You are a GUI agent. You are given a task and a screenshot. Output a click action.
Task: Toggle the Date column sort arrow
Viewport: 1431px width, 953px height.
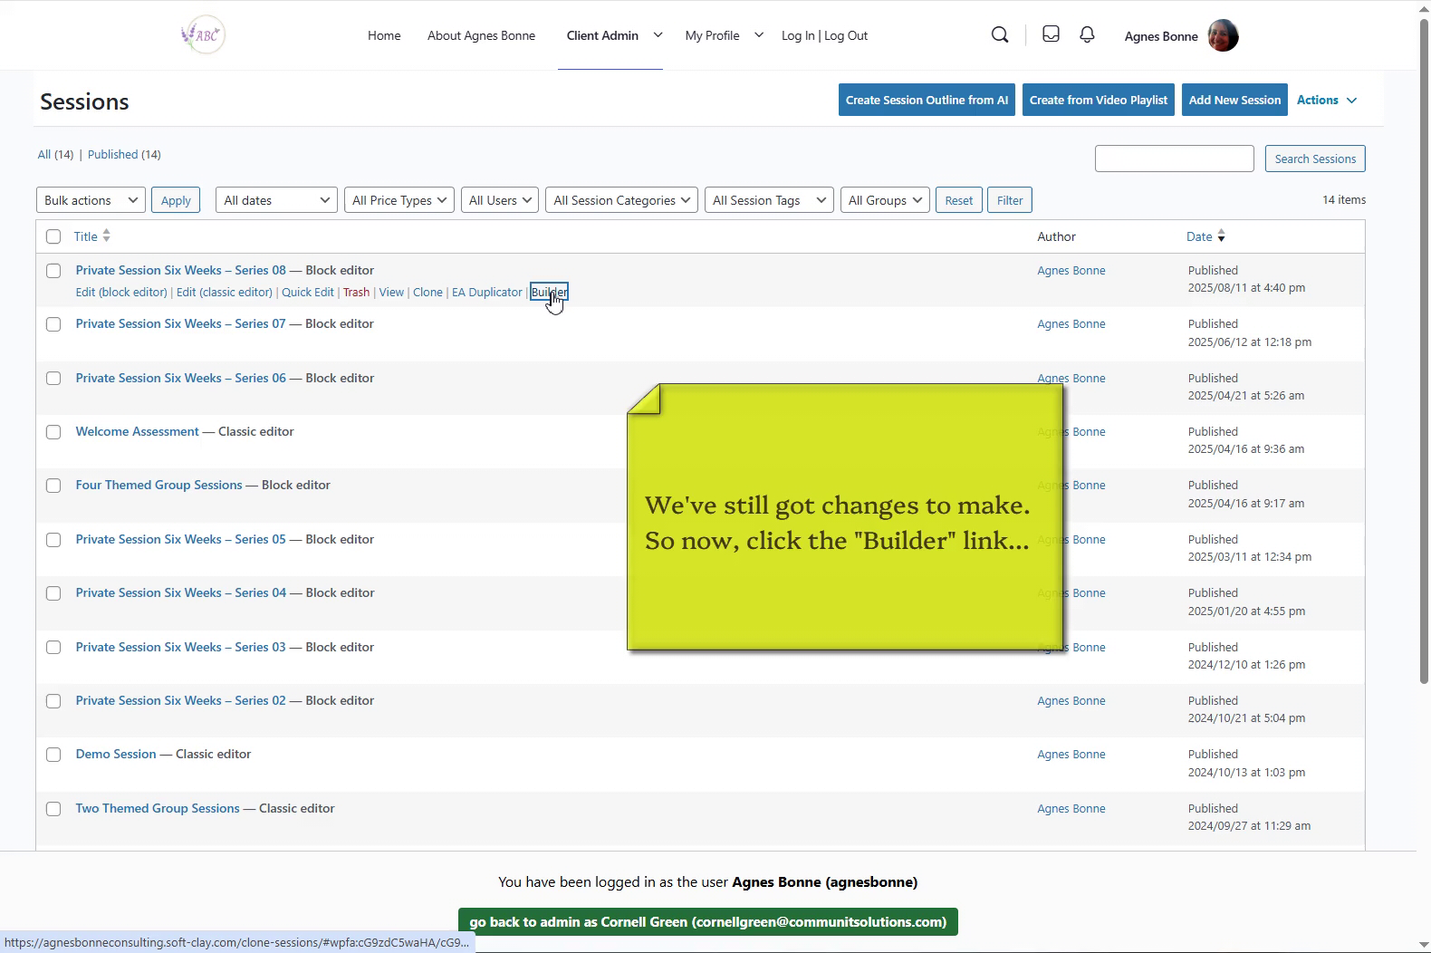pyautogui.click(x=1221, y=236)
